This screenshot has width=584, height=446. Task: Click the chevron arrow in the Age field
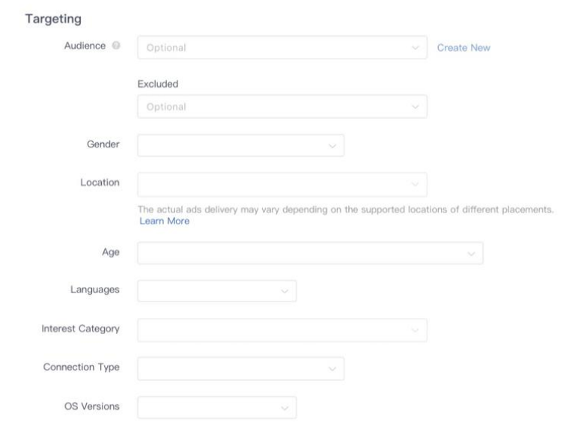click(x=471, y=254)
